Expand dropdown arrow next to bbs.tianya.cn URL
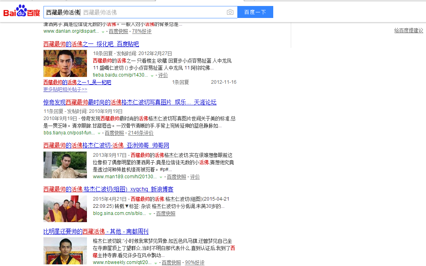426x266 pixels. click(99, 134)
